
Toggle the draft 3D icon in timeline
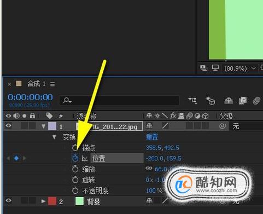(x=211, y=101)
